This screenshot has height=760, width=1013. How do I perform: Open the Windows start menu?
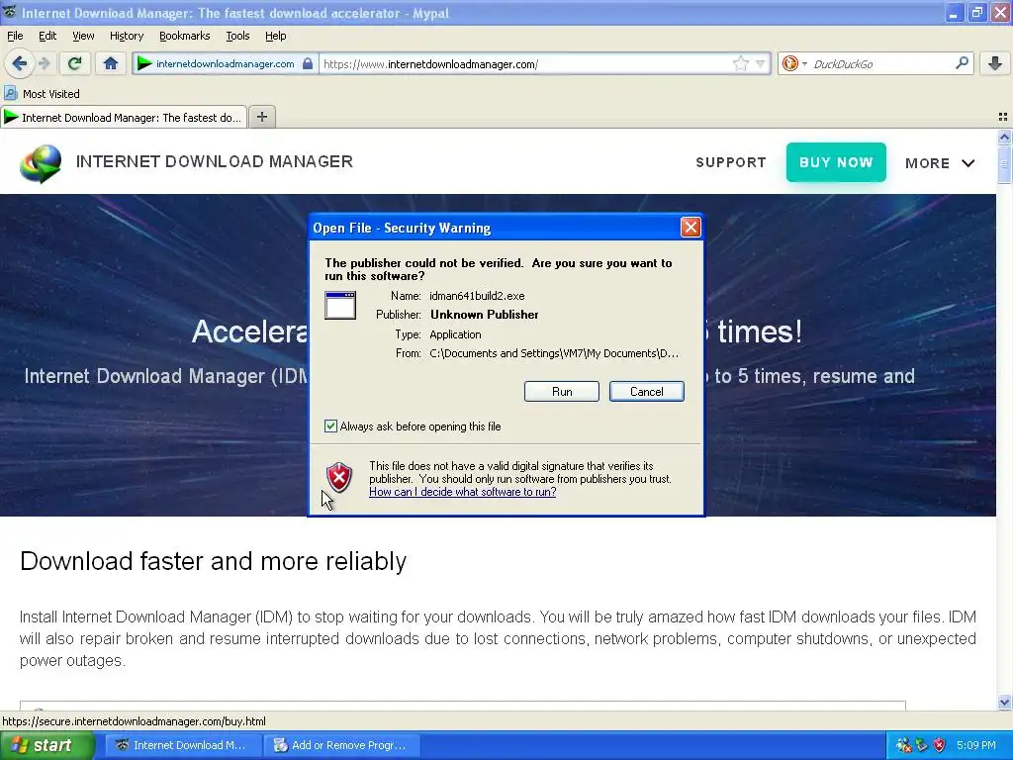pos(47,745)
